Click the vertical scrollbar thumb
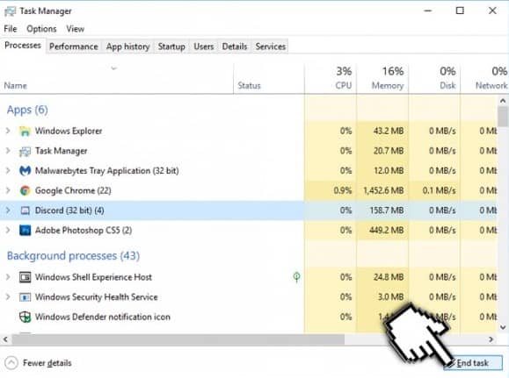The width and height of the screenshot is (509, 378). coord(503,117)
